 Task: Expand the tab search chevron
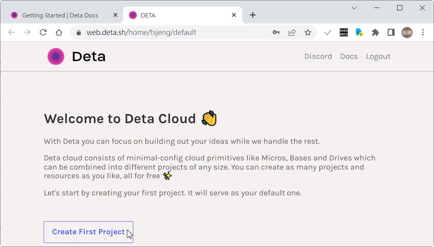[x=354, y=8]
